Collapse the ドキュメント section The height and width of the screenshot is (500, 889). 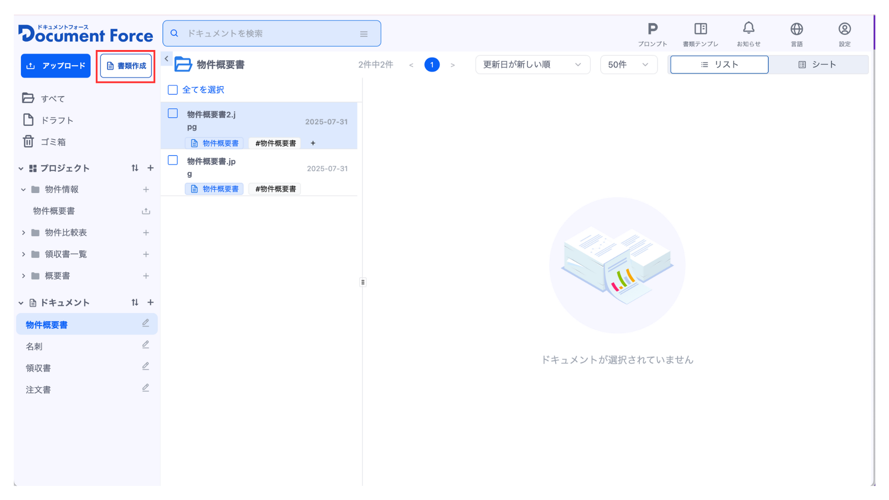pyautogui.click(x=21, y=303)
